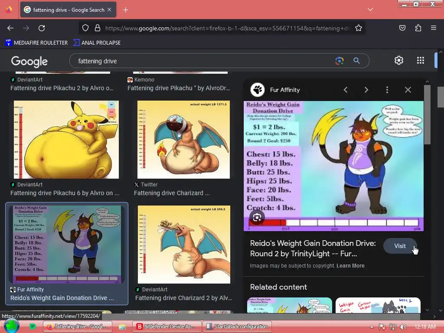Open the Learn More copyright link

(350, 266)
